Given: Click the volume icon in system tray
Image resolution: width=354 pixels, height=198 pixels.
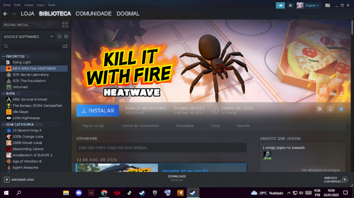Looking at the screenshot, I should [301, 193].
